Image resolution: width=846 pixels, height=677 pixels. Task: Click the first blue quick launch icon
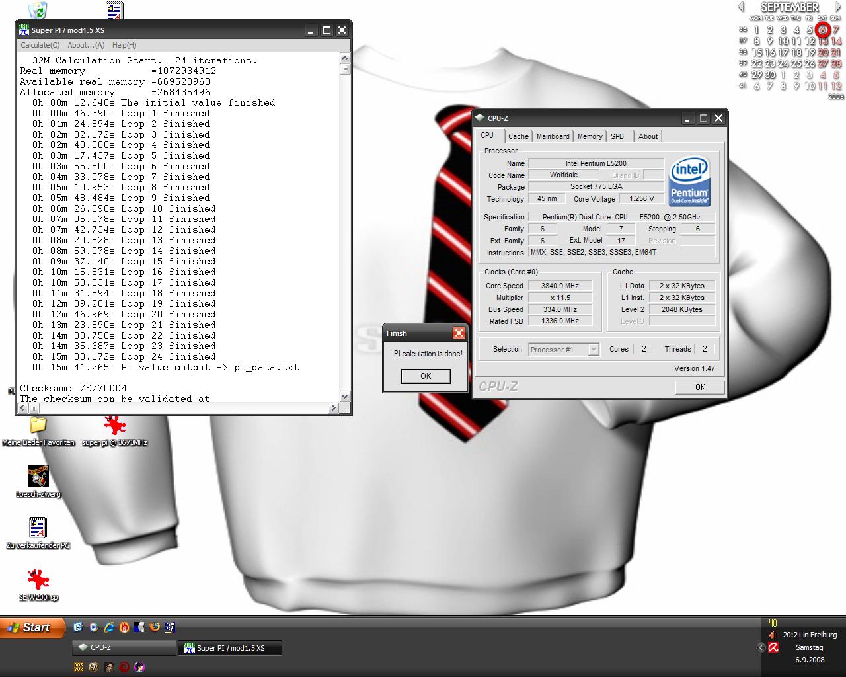(78, 627)
